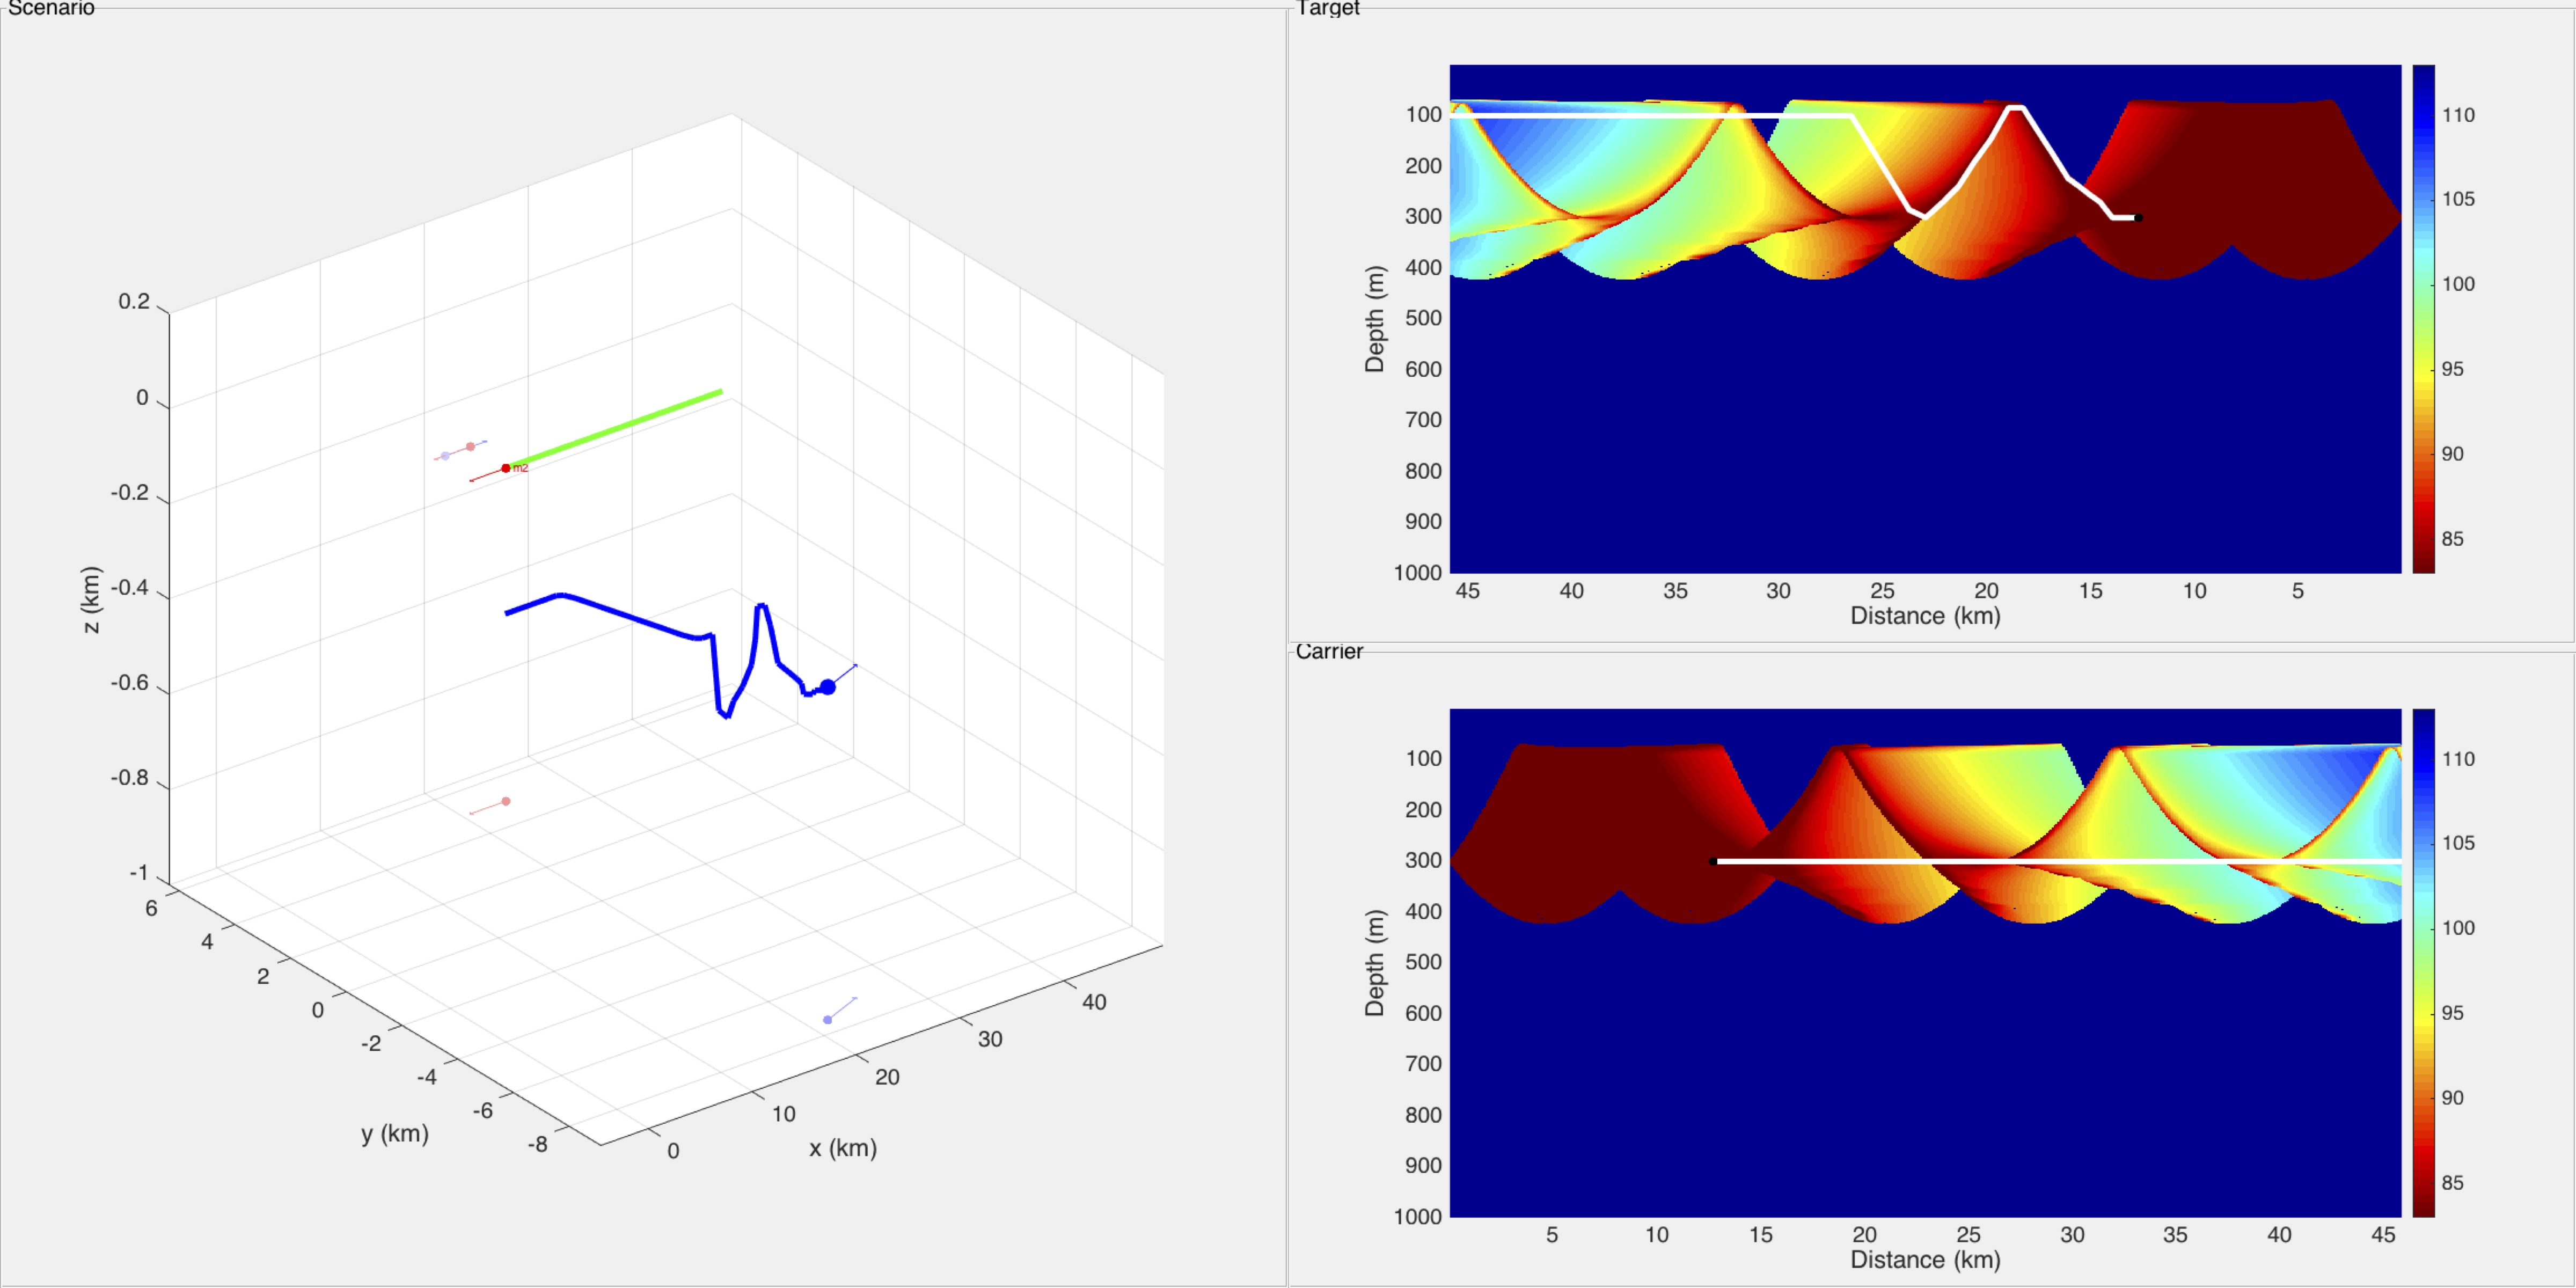Screen dimensions: 2576x1288
Task: Select the Carrier panel title
Action: coord(1329,652)
